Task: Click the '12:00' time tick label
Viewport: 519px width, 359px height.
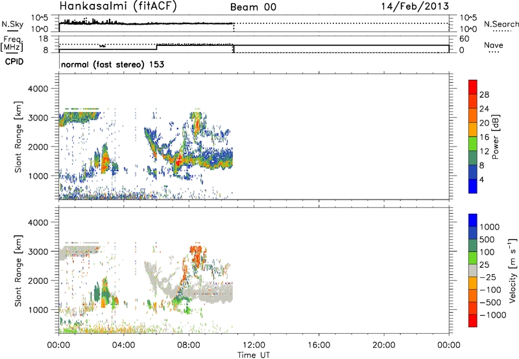Action: click(x=254, y=345)
